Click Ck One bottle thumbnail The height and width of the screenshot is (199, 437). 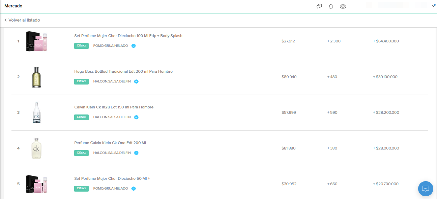pyautogui.click(x=36, y=148)
